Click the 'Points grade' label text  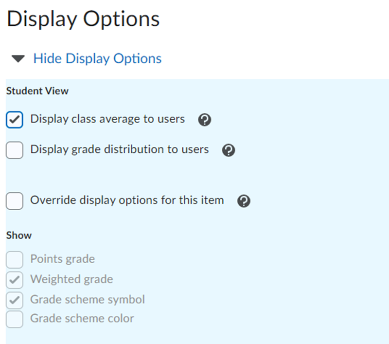[62, 259]
